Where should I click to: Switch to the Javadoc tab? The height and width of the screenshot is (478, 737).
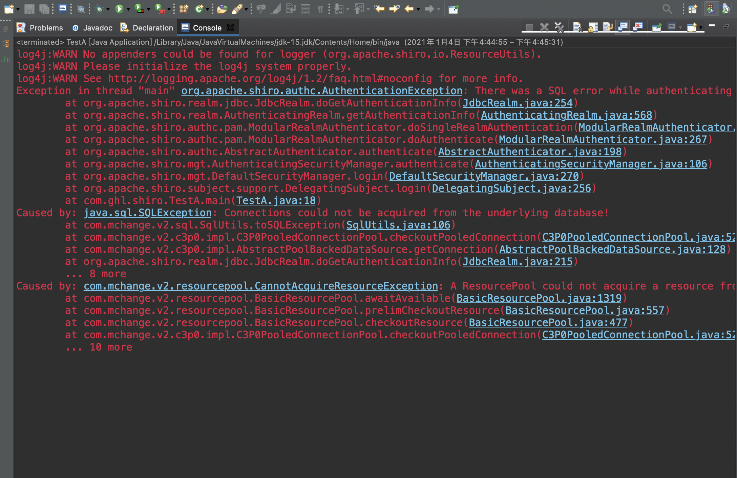(x=92, y=28)
